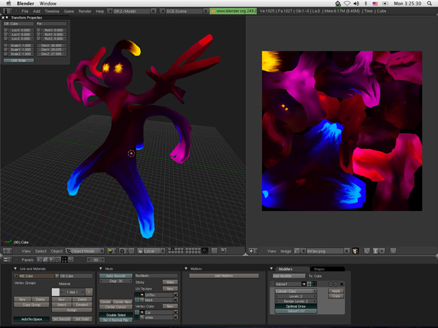The height and width of the screenshot is (328, 438).
Task: Collapse the Modifiers panel triangle
Action: pos(272,269)
